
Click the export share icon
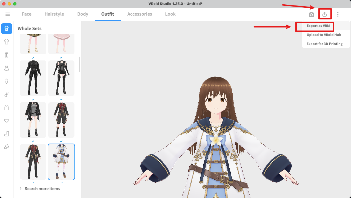(x=325, y=14)
